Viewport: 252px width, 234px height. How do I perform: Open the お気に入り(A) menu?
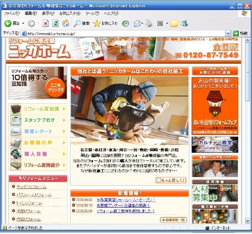pos(70,14)
